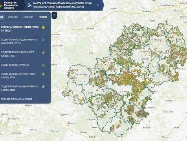Viewport: 187px width, 141px height.
Task: Click the Сухиничи label on the map
Action: 125,91
